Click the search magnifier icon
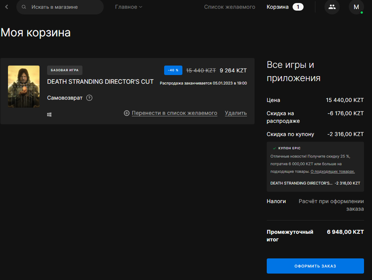Screen dimensions: 372x280 24,7
